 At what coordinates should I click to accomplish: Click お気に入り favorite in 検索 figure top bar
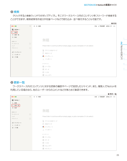109,26
